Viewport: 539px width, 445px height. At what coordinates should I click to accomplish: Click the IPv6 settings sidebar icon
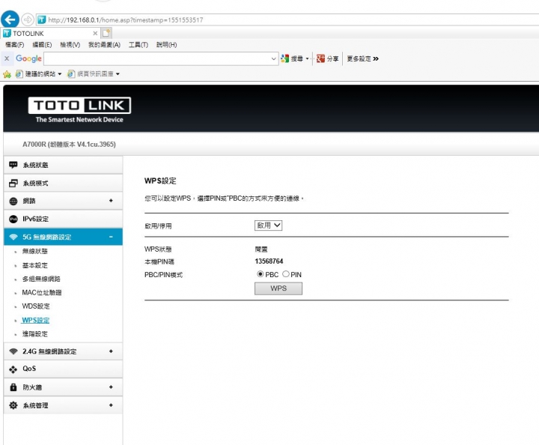click(x=13, y=219)
